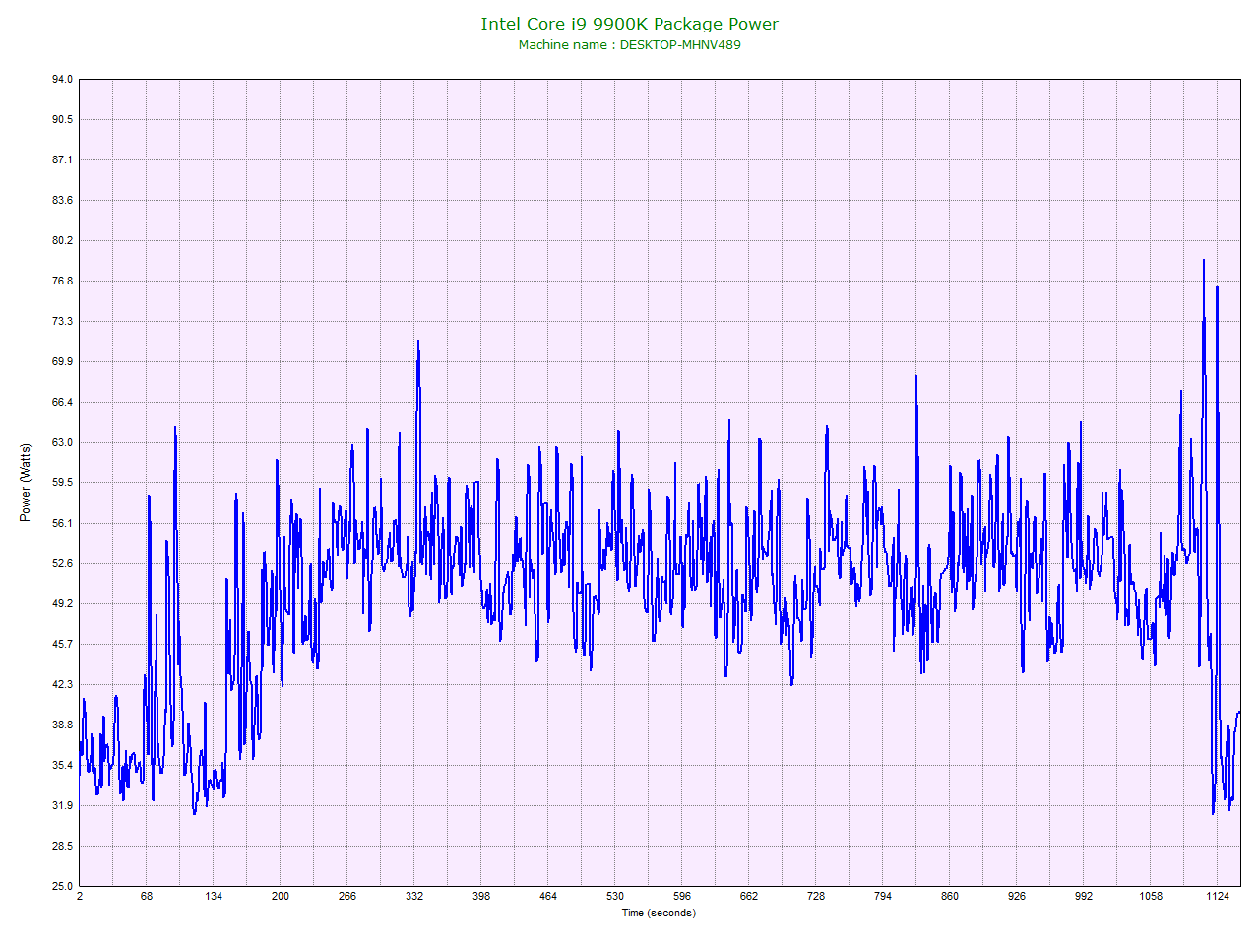Click the 76.8 value on the power axis
Viewport: 1260px width, 945px height.
62,282
